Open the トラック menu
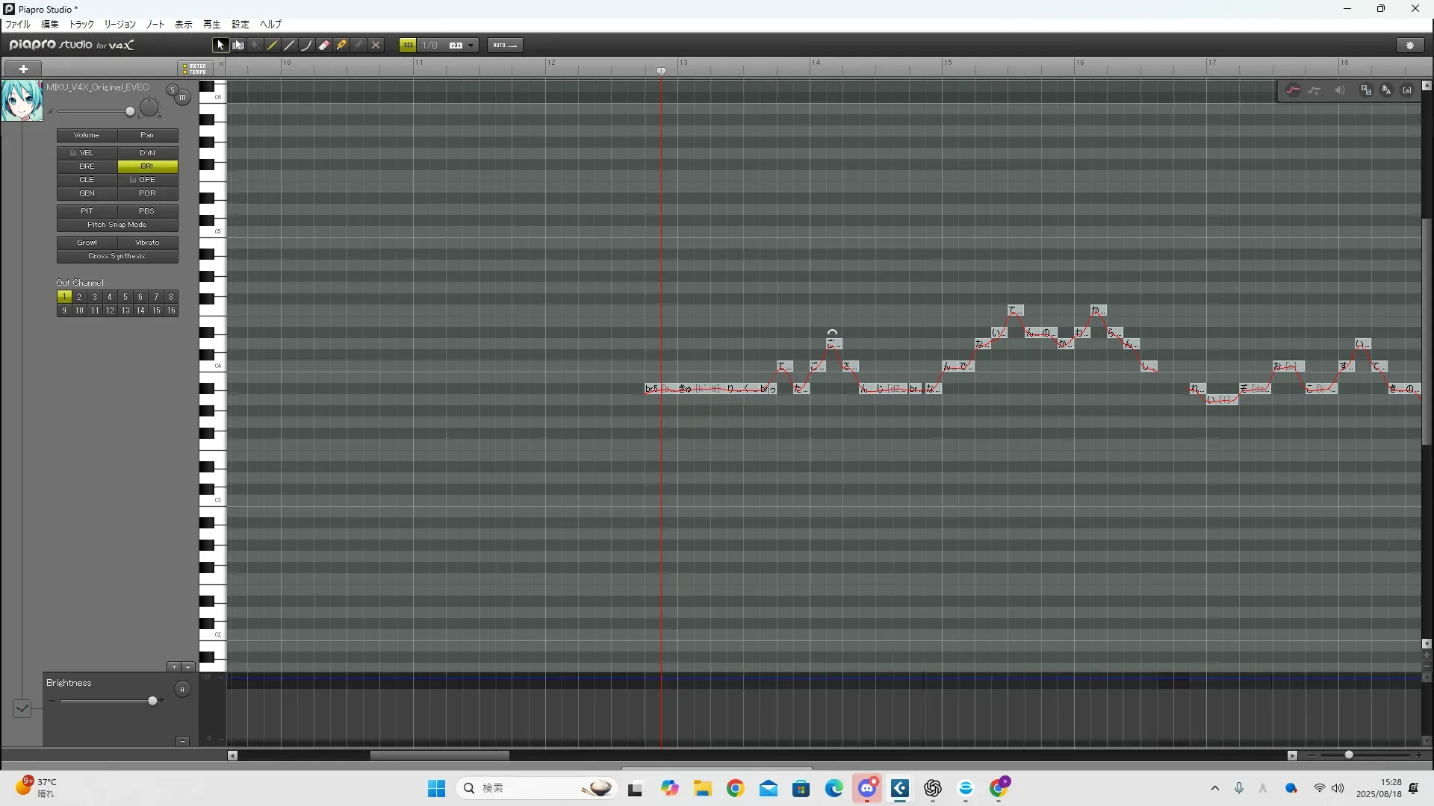Viewport: 1434px width, 806px height. tap(81, 25)
